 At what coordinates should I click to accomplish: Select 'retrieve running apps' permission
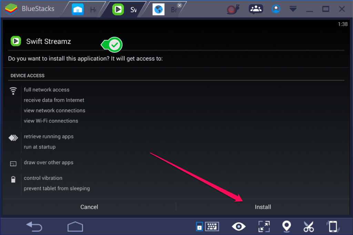click(x=49, y=136)
